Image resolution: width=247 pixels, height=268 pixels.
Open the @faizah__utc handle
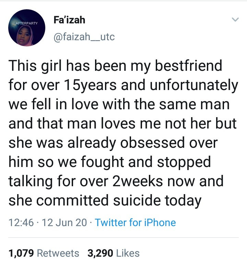84,37
